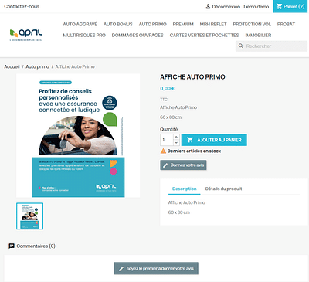This screenshot has height=282, width=309.
Task: Open CARTES VERTES ET POCHETTES category
Action: (x=204, y=35)
